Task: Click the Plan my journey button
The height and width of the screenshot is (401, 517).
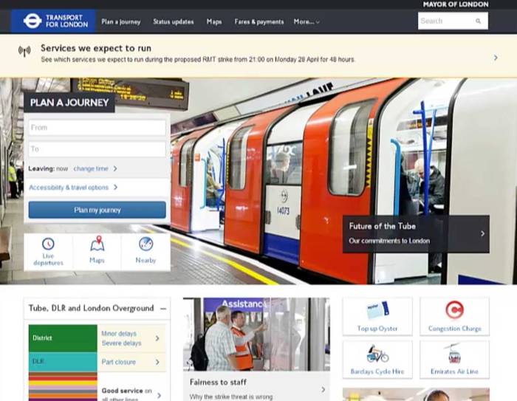Action: [x=97, y=210]
